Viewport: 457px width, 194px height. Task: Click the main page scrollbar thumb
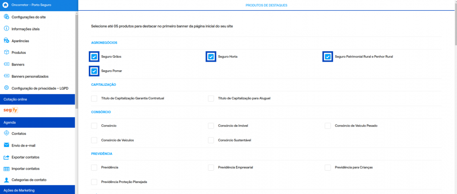(x=456, y=24)
